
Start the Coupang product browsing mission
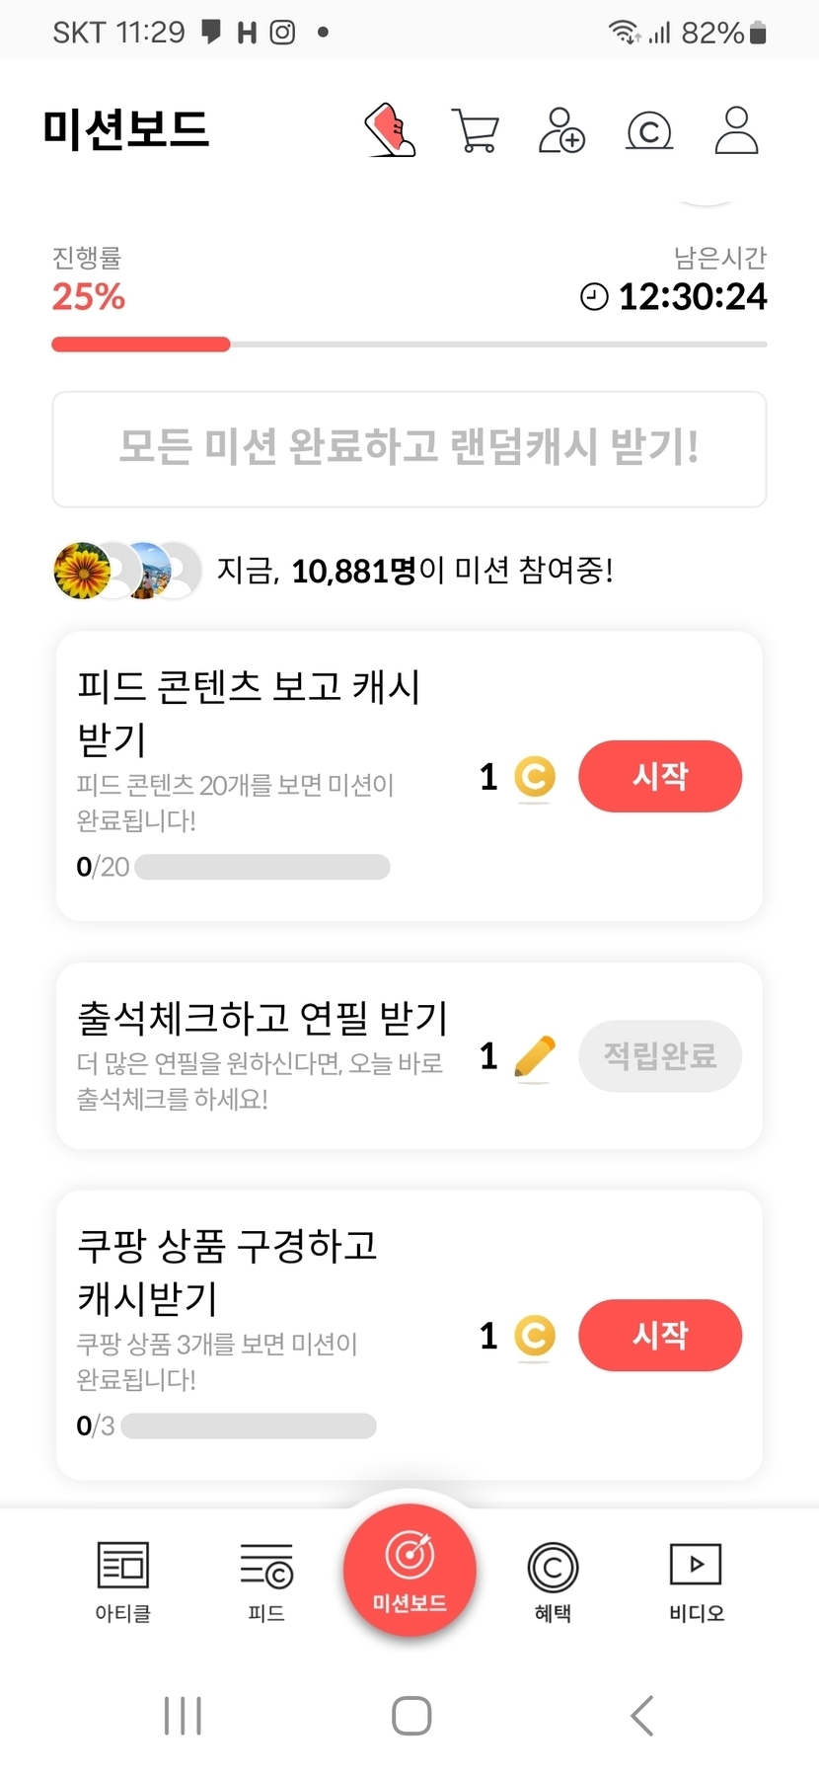[x=659, y=1336]
